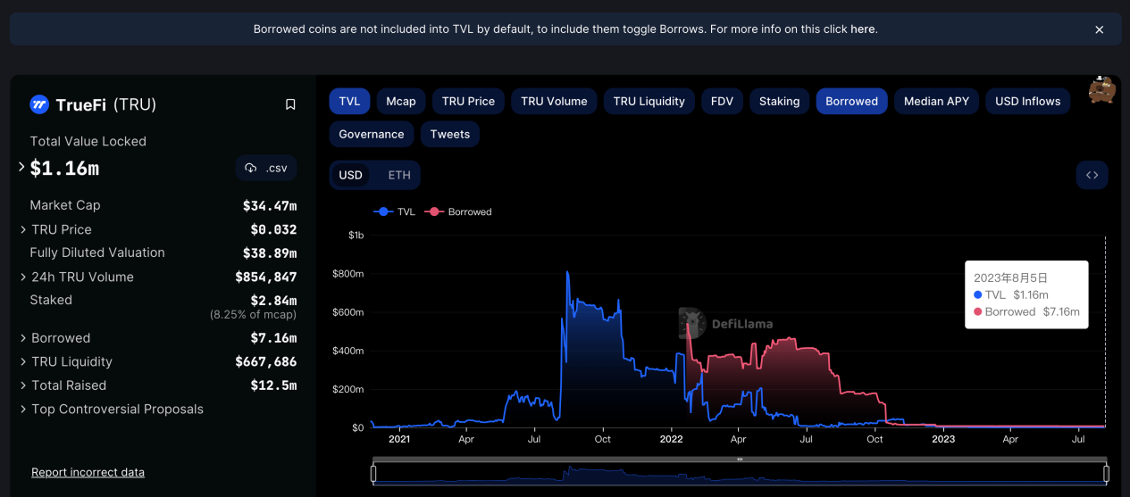Image resolution: width=1130 pixels, height=497 pixels.
Task: Dismiss the banner with the X icon
Action: 1100,29
